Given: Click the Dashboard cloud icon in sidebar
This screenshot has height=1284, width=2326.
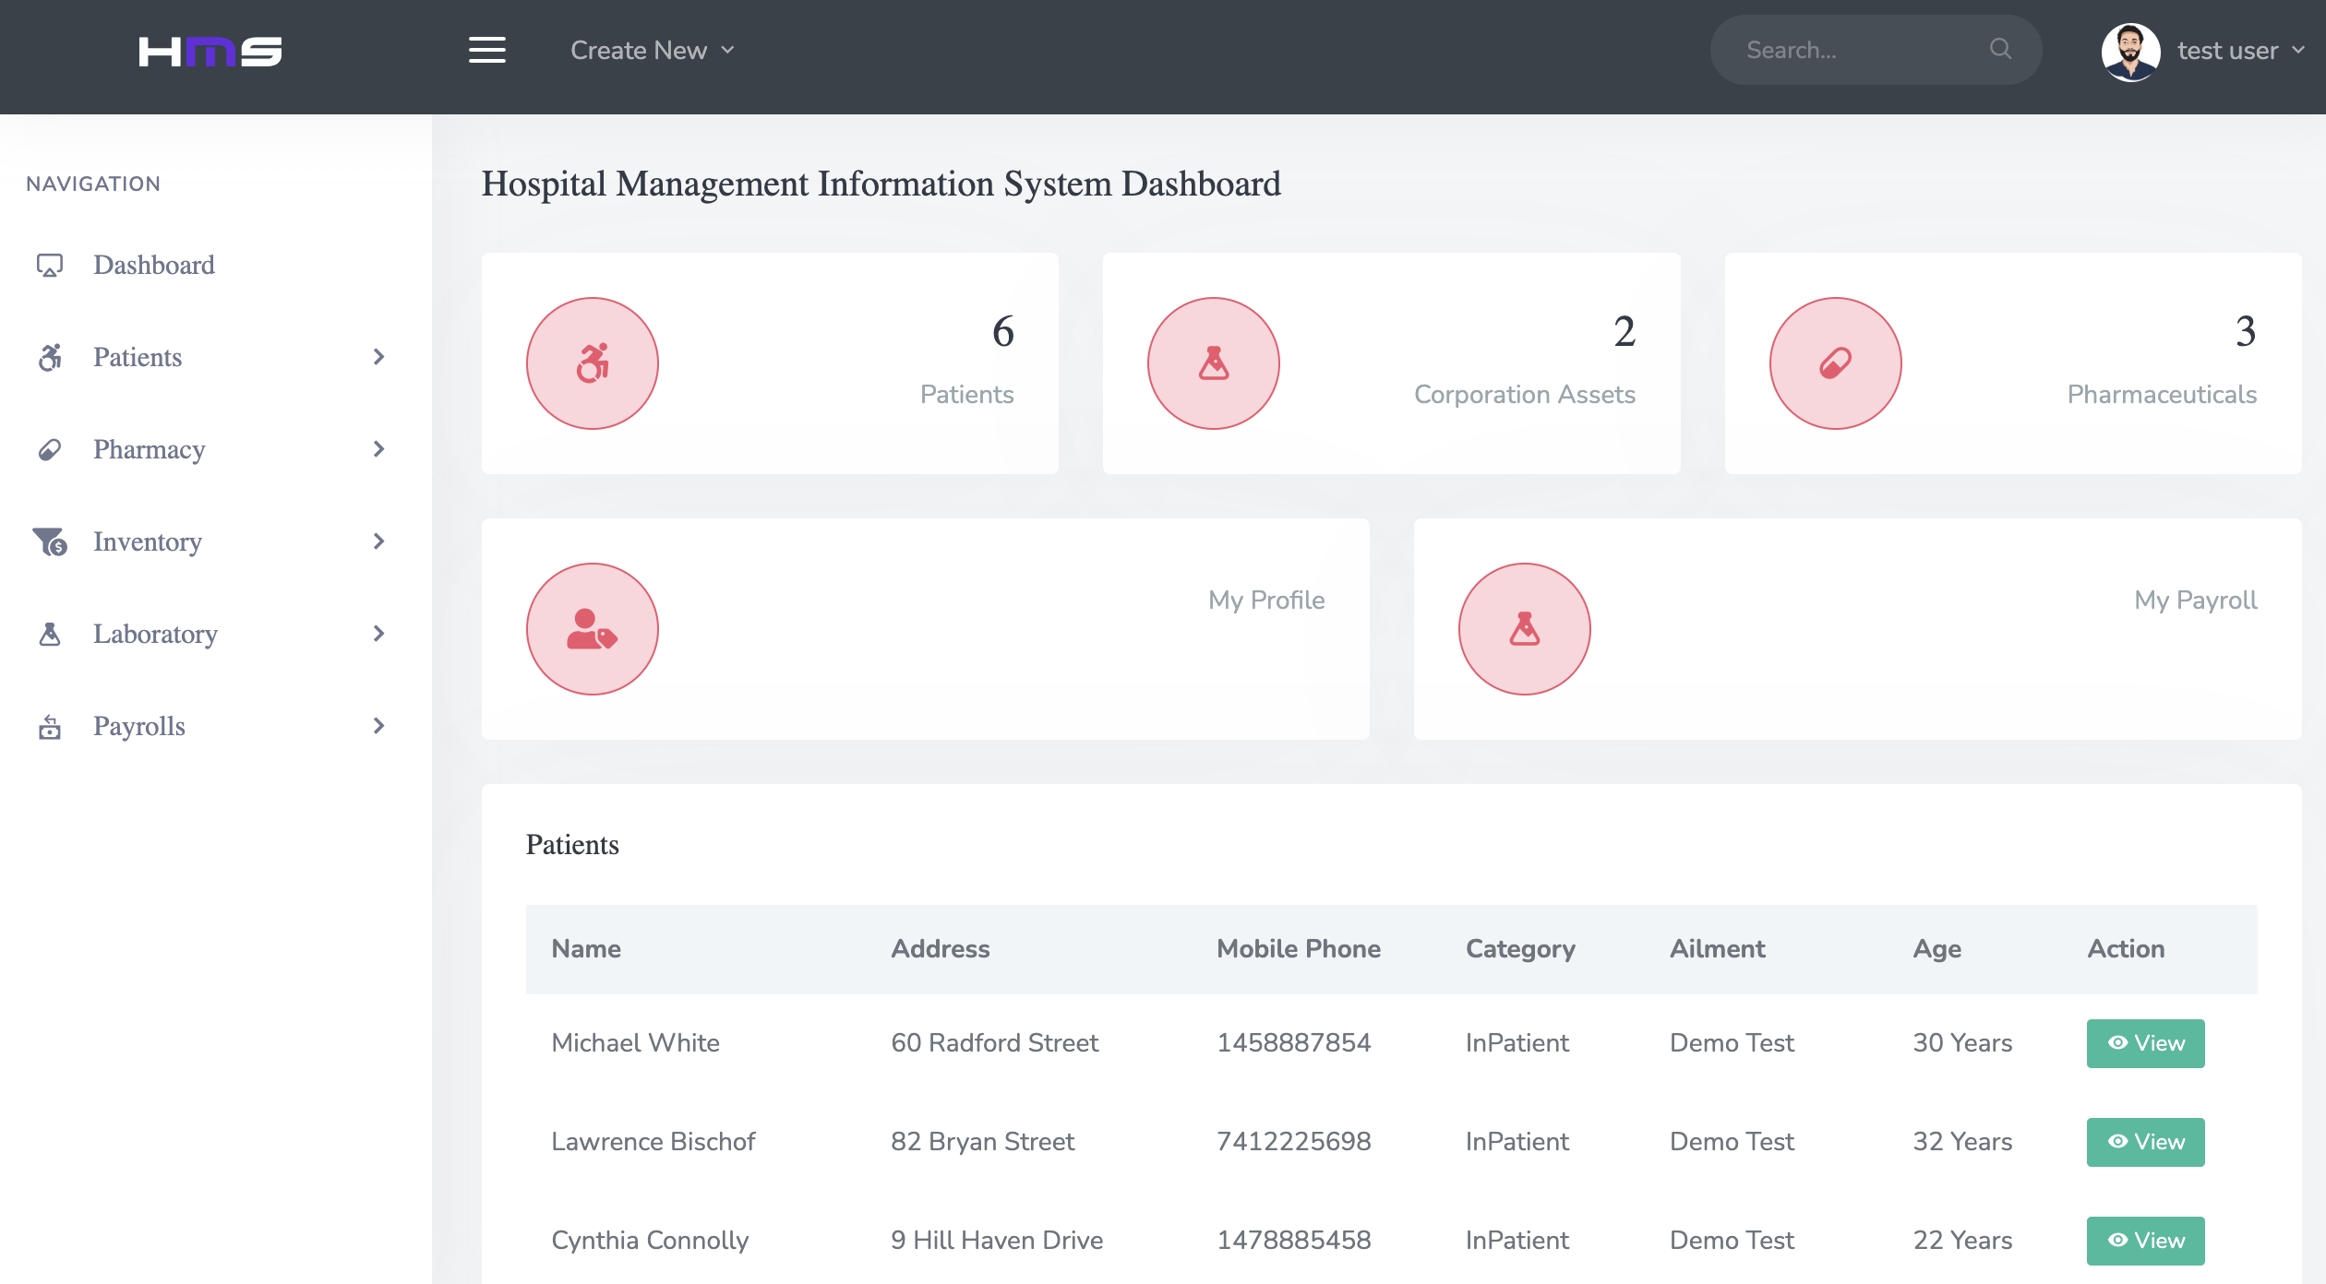Looking at the screenshot, I should [x=50, y=265].
